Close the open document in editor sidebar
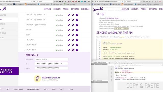Screen dimensions: 163x92 click(x=107, y=64)
